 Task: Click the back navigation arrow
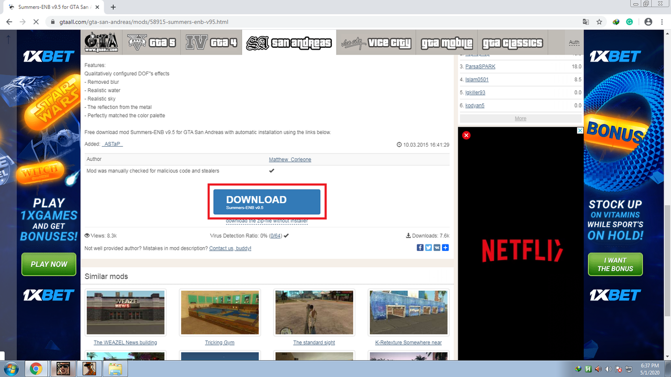coord(9,22)
